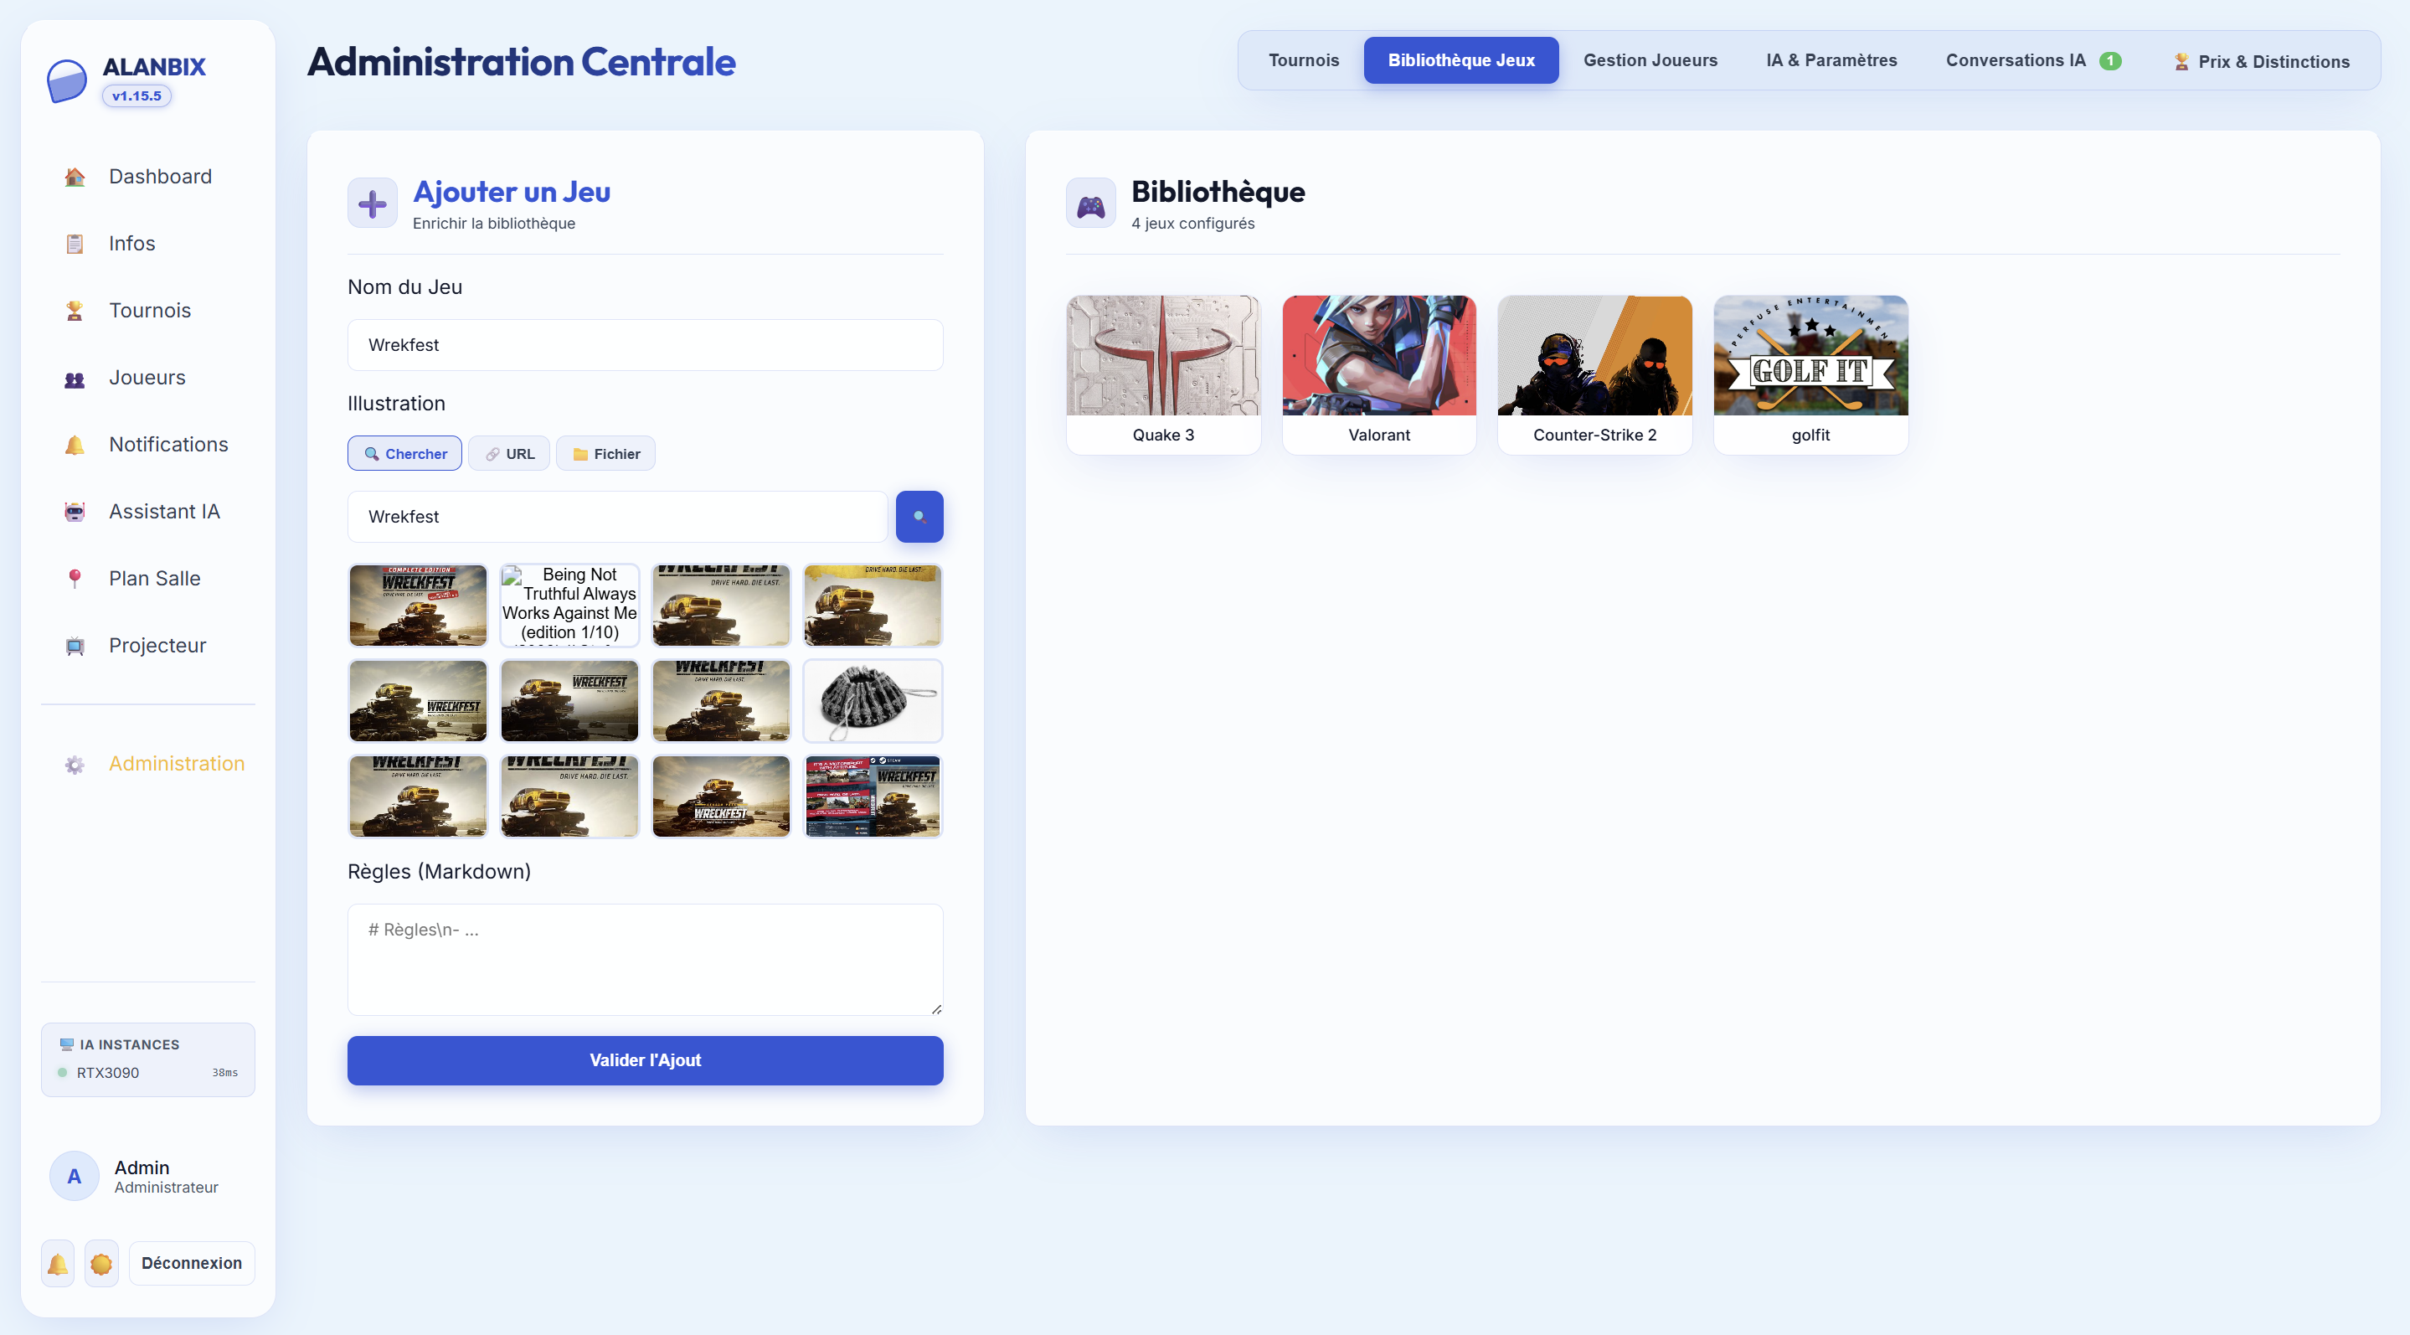The width and height of the screenshot is (2410, 1335).
Task: Switch illustration mode to URL
Action: click(509, 454)
